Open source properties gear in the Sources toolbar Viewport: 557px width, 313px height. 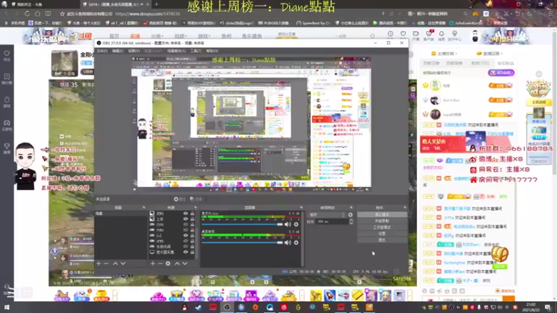[x=168, y=264]
